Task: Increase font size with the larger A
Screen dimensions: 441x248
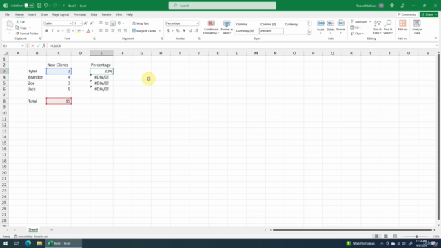Action: [x=85, y=23]
